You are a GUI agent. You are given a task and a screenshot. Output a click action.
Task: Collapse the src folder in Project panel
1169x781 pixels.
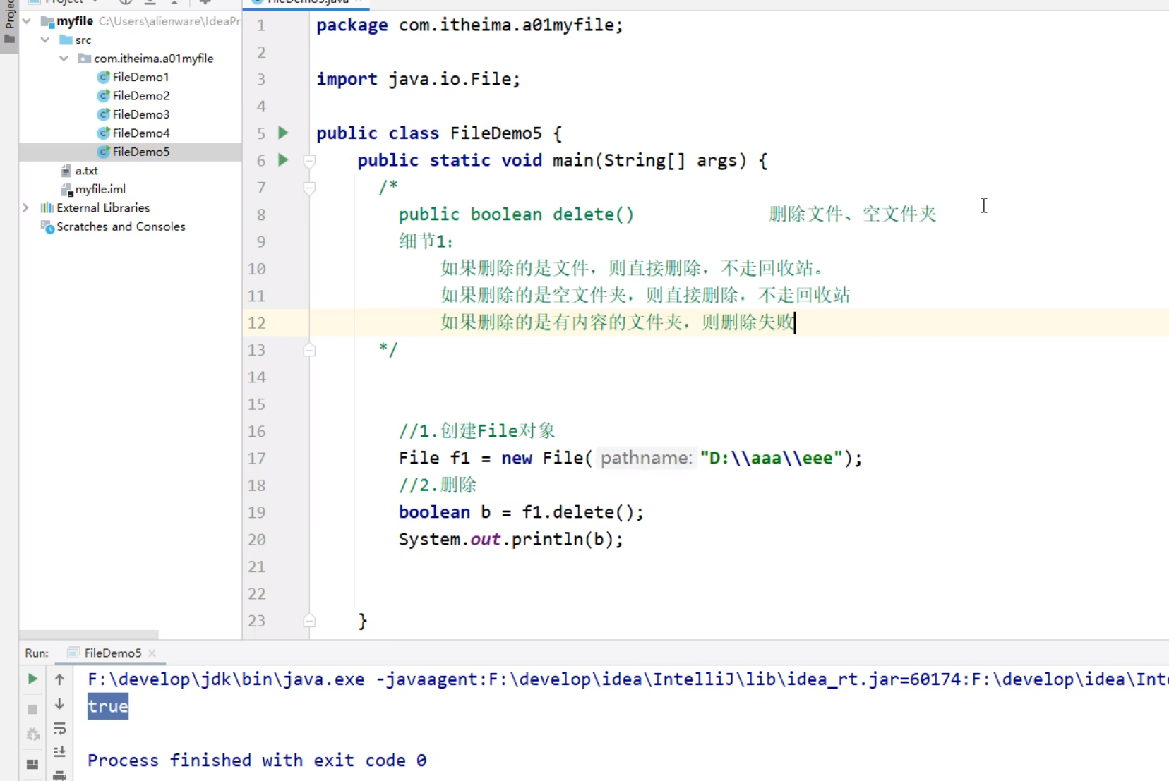point(45,40)
